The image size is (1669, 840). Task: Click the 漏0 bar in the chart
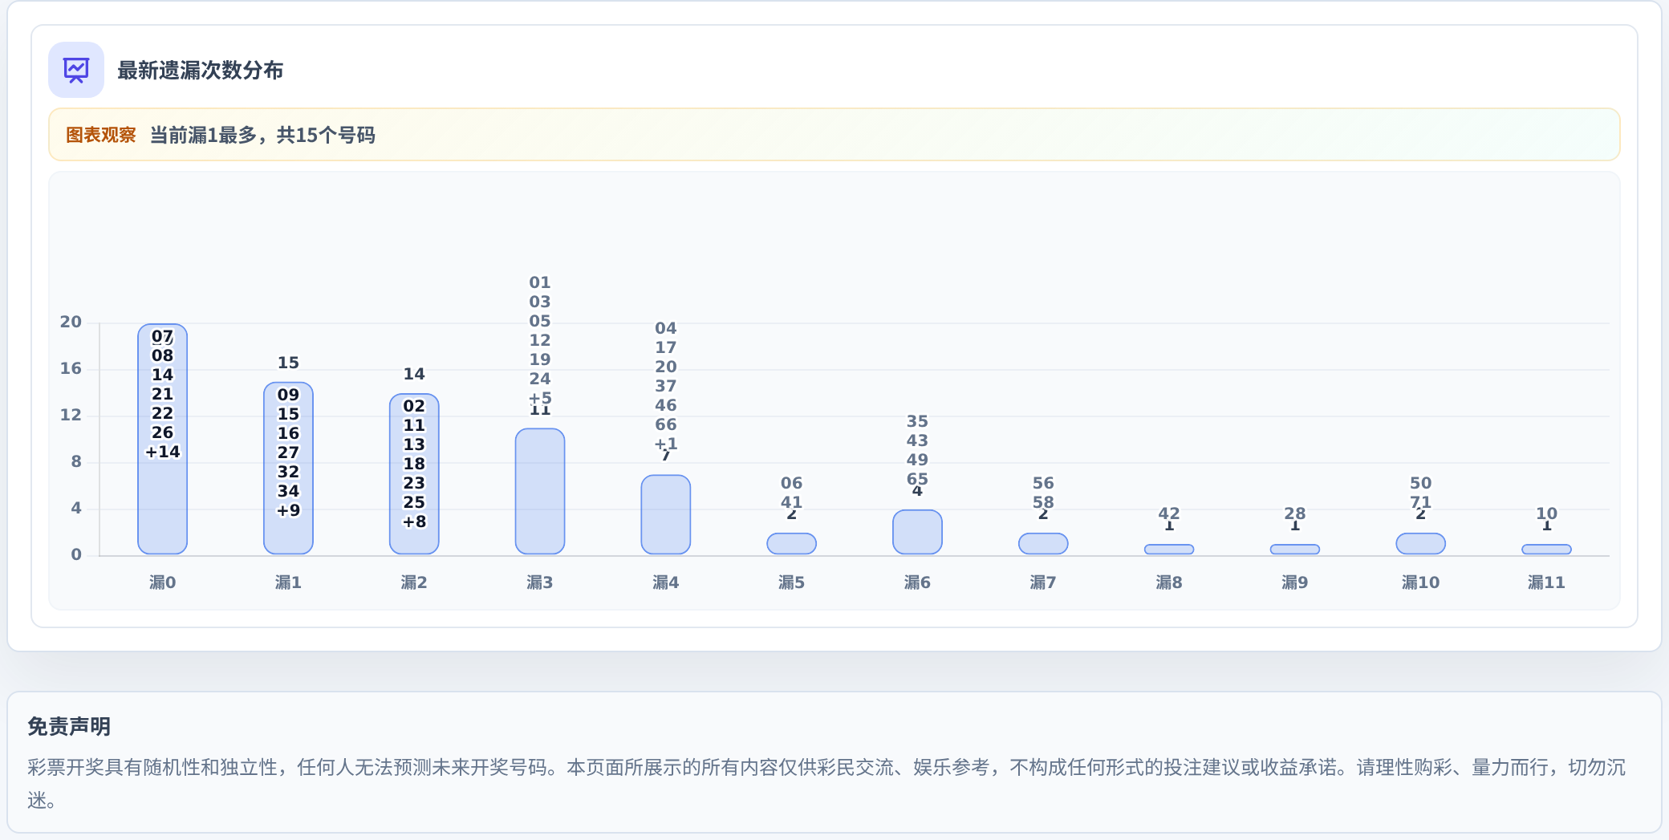[162, 439]
